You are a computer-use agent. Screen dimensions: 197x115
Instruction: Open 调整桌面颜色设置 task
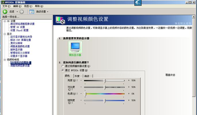pyautogui.click(x=20, y=46)
